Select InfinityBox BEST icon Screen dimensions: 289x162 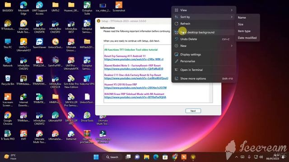tap(71, 27)
